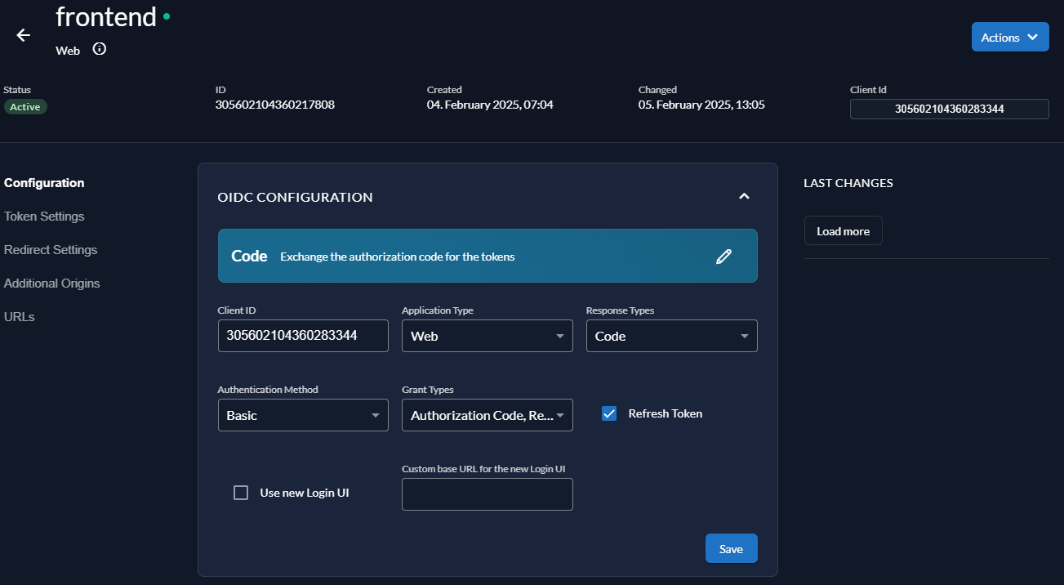Go back using the left arrow icon
The image size is (1064, 585).
(x=23, y=35)
